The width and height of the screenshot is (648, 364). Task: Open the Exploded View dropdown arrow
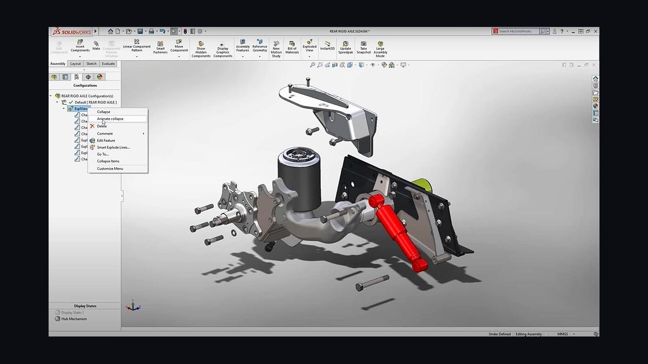pyautogui.click(x=309, y=56)
